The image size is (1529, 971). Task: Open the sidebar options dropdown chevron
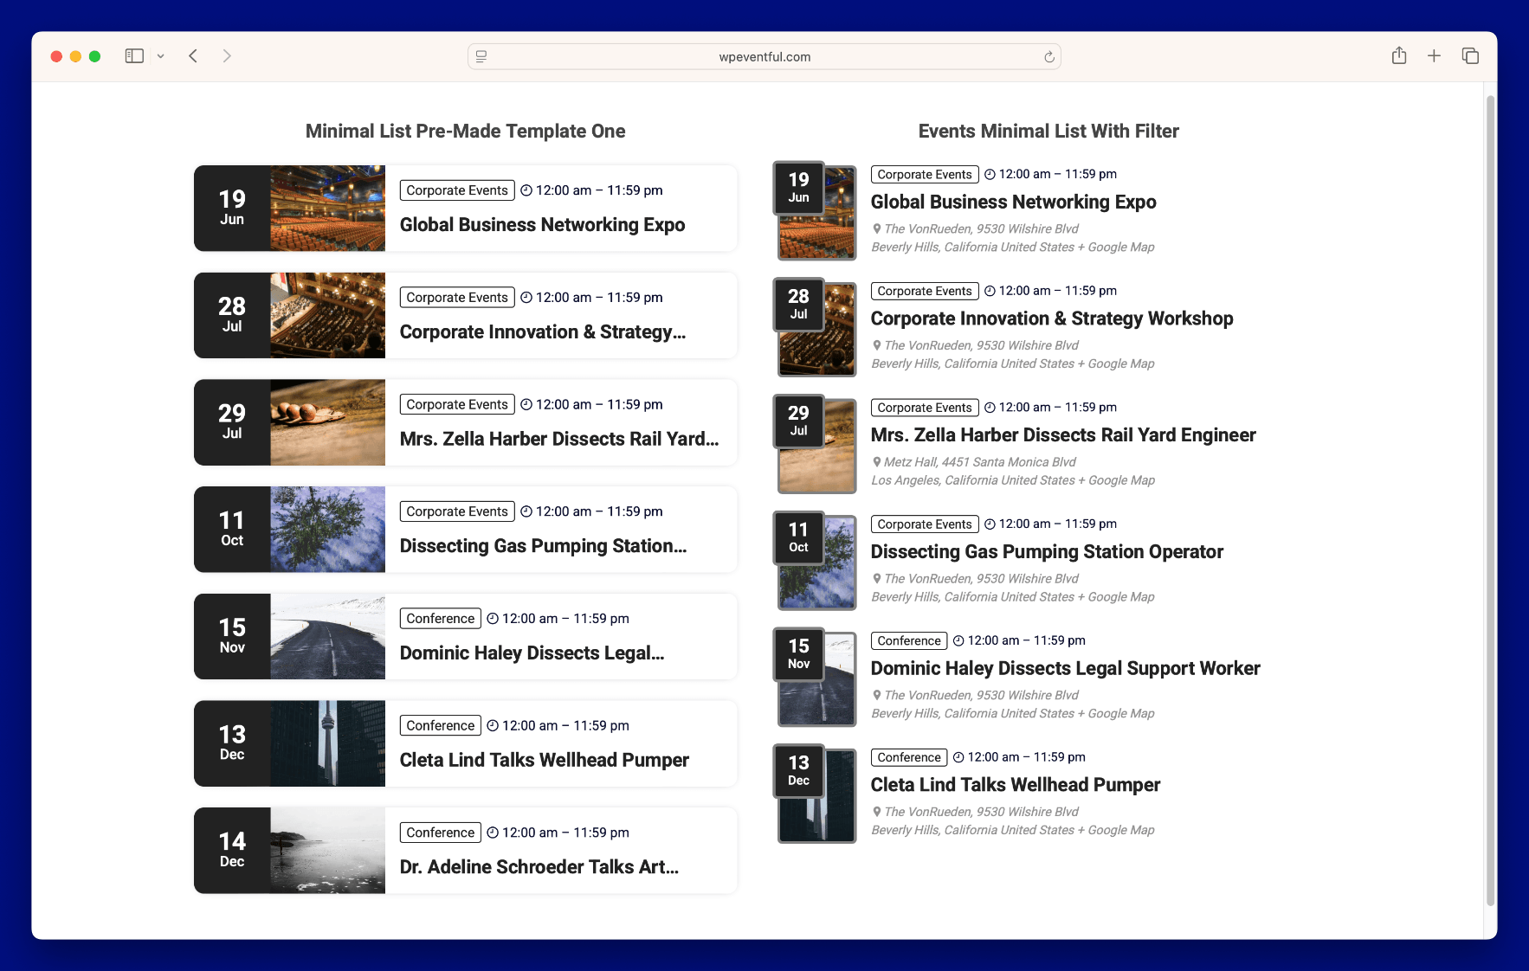(160, 56)
